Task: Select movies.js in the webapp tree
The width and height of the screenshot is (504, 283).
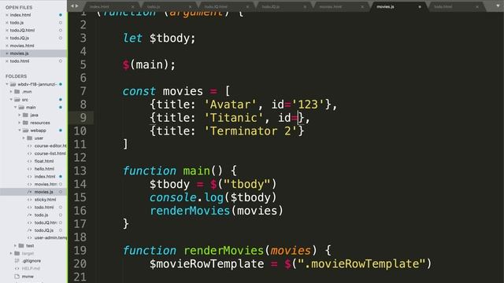Action: [44, 192]
